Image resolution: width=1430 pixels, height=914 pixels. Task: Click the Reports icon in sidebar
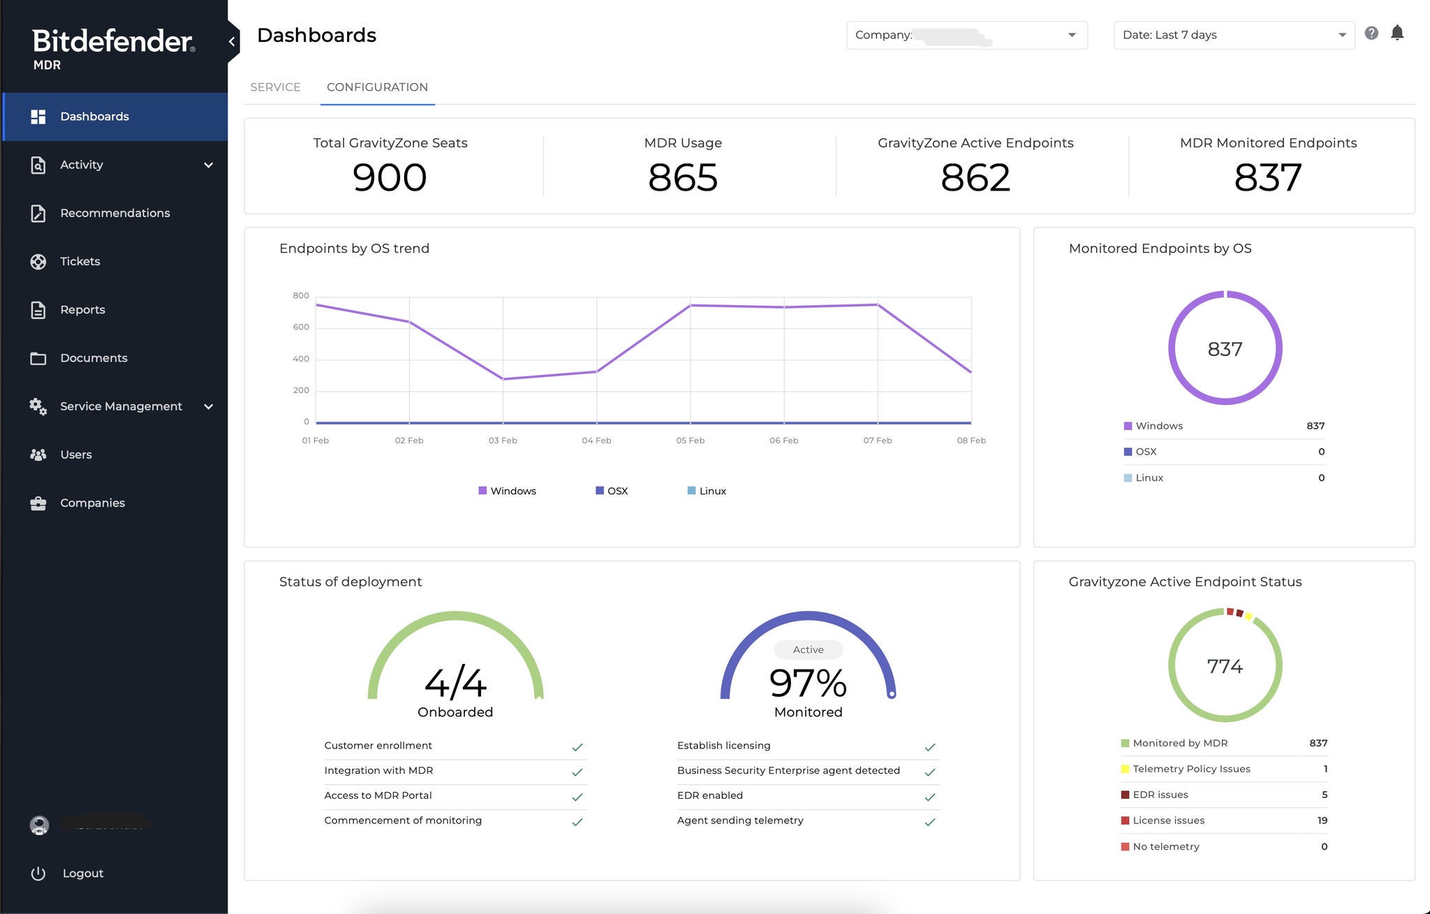point(36,309)
